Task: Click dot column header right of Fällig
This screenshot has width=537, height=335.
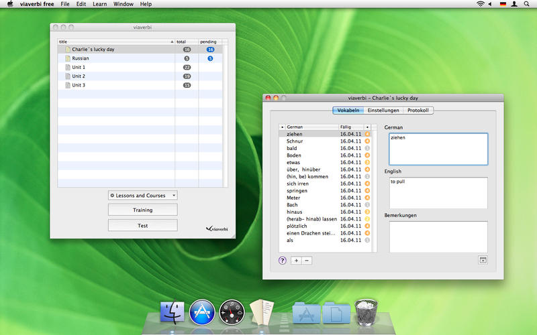Action: click(x=367, y=127)
